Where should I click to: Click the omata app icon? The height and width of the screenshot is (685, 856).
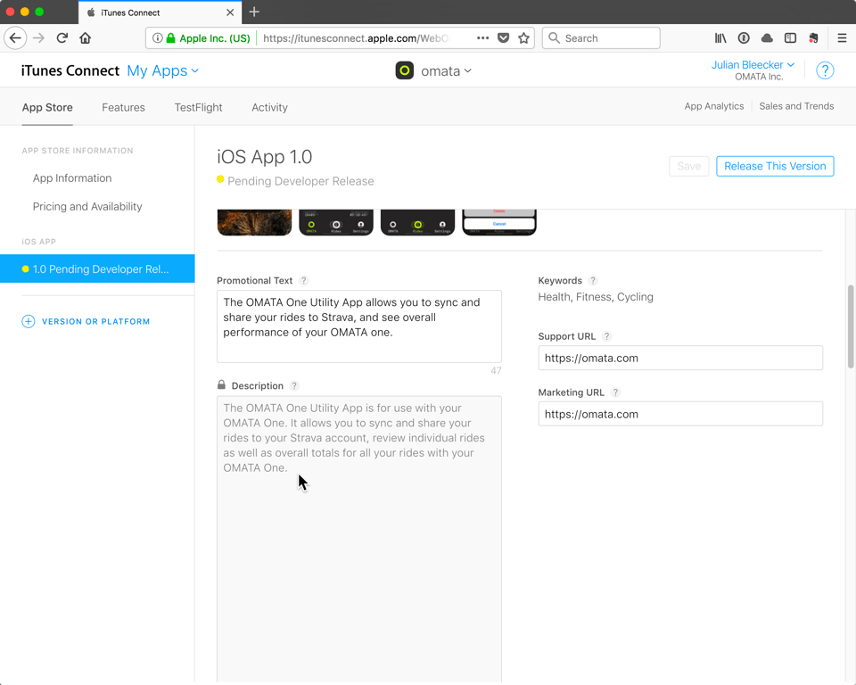[x=405, y=71]
